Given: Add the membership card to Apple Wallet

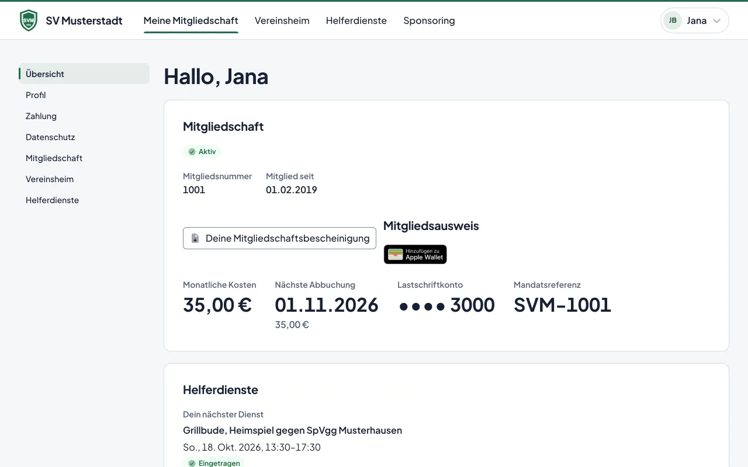Looking at the screenshot, I should point(415,255).
